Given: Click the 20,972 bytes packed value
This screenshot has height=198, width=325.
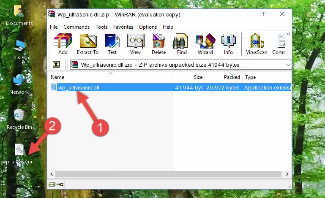Looking at the screenshot, I should (223, 88).
